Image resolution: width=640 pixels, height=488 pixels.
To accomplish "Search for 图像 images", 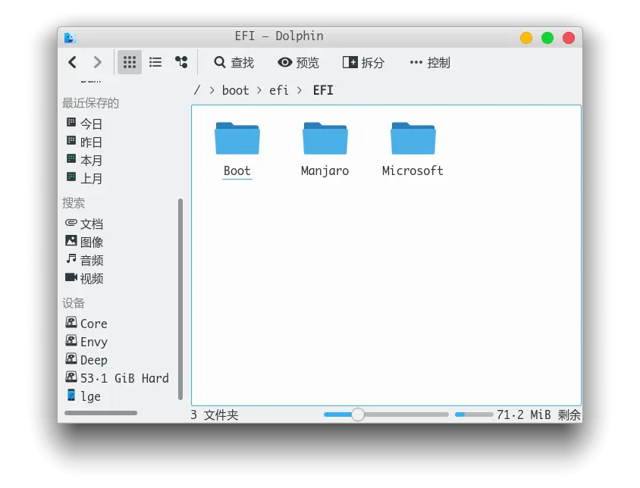I will pos(92,242).
